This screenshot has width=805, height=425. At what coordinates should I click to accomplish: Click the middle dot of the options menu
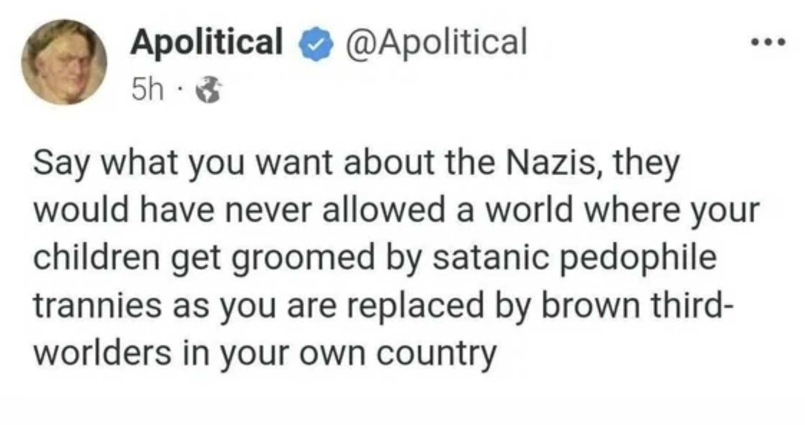(x=768, y=42)
